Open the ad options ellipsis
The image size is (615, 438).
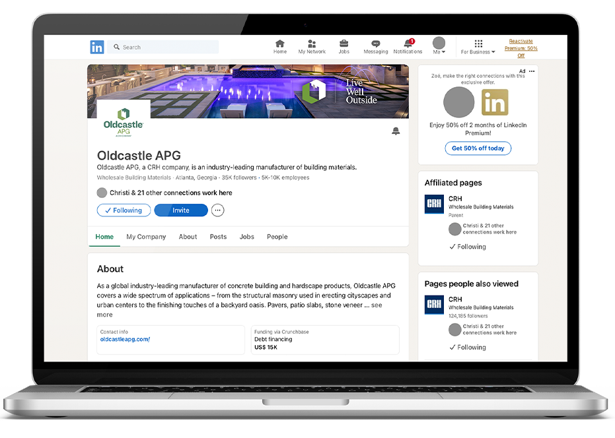[532, 71]
